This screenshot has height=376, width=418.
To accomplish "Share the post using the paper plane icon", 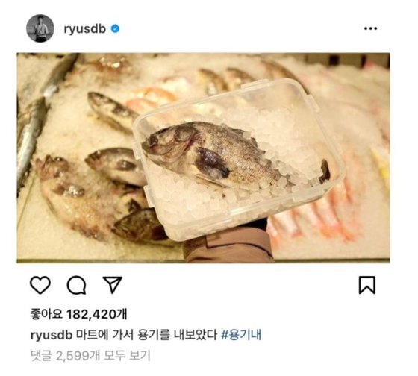I will coord(113,285).
